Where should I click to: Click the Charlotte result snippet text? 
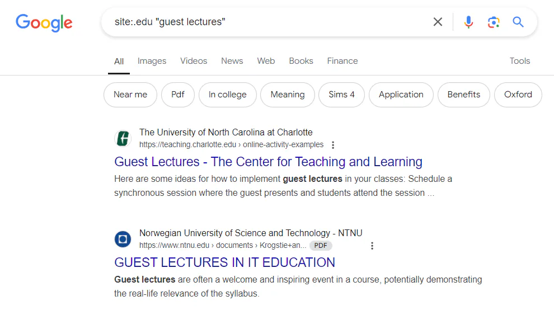pyautogui.click(x=283, y=186)
